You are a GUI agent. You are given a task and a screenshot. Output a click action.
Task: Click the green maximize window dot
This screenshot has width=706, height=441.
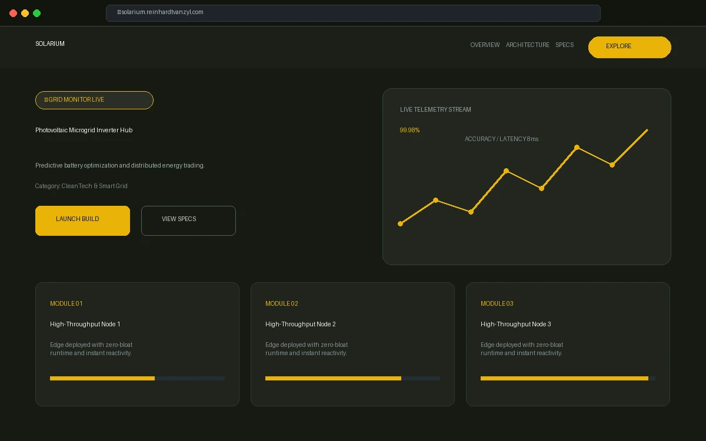[36, 13]
